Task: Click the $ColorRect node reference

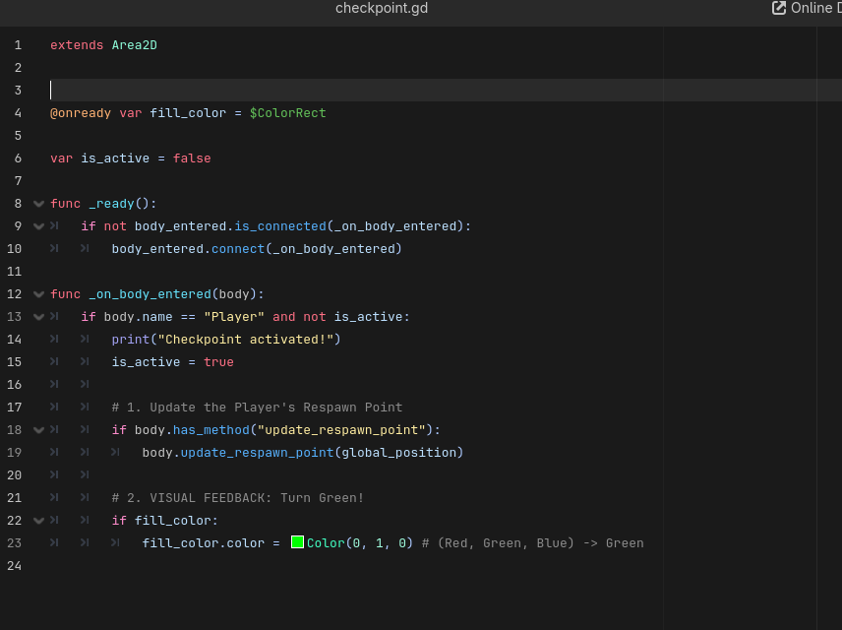Action: pyautogui.click(x=287, y=113)
